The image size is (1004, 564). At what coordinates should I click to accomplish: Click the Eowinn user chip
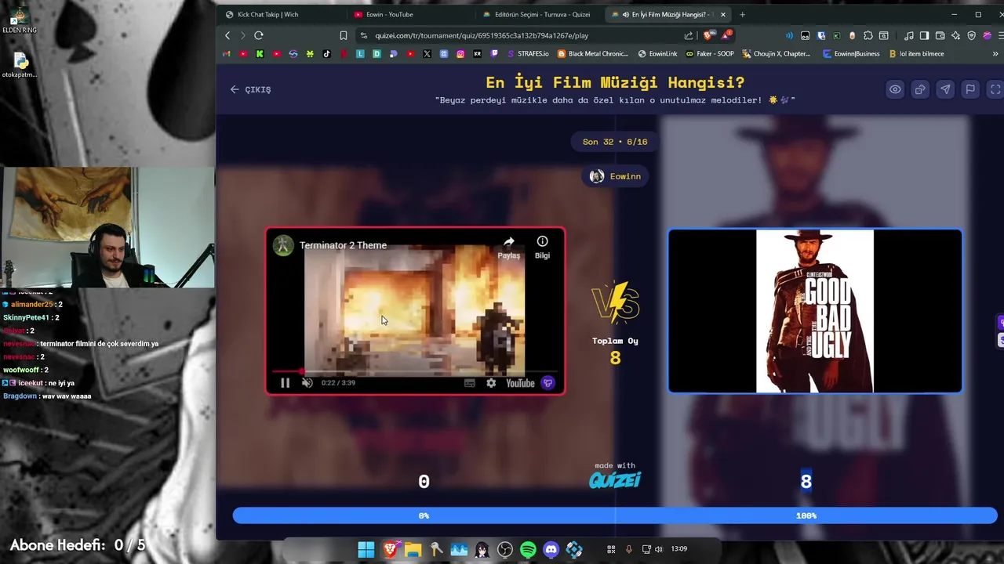(x=615, y=176)
